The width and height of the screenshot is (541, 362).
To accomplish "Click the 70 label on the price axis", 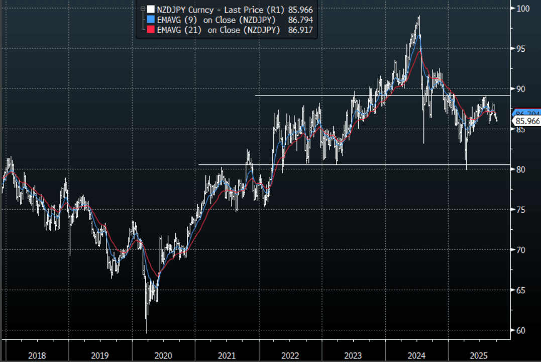I will 520,250.
